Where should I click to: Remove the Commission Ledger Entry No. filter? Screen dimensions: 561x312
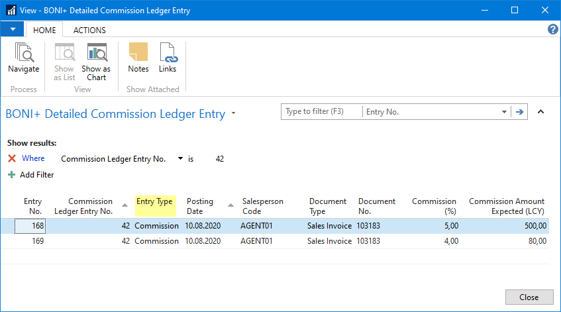pyautogui.click(x=11, y=159)
